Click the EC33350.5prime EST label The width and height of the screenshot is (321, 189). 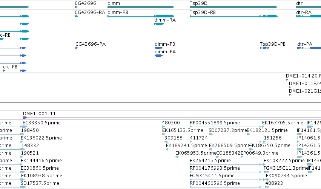tap(41, 123)
